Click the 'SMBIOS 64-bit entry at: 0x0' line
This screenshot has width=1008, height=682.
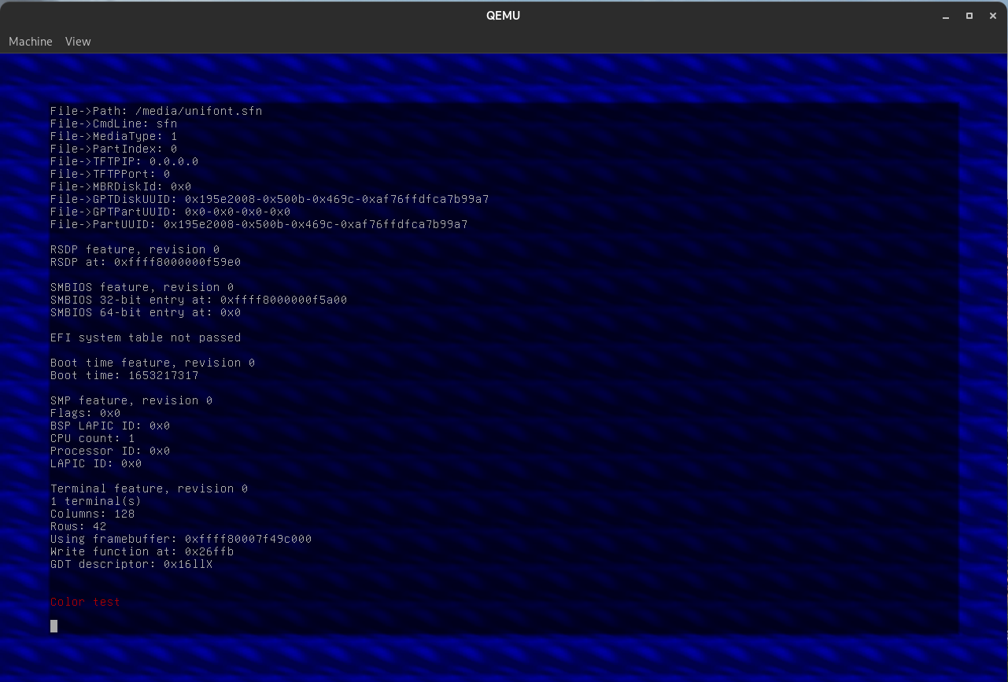point(146,312)
